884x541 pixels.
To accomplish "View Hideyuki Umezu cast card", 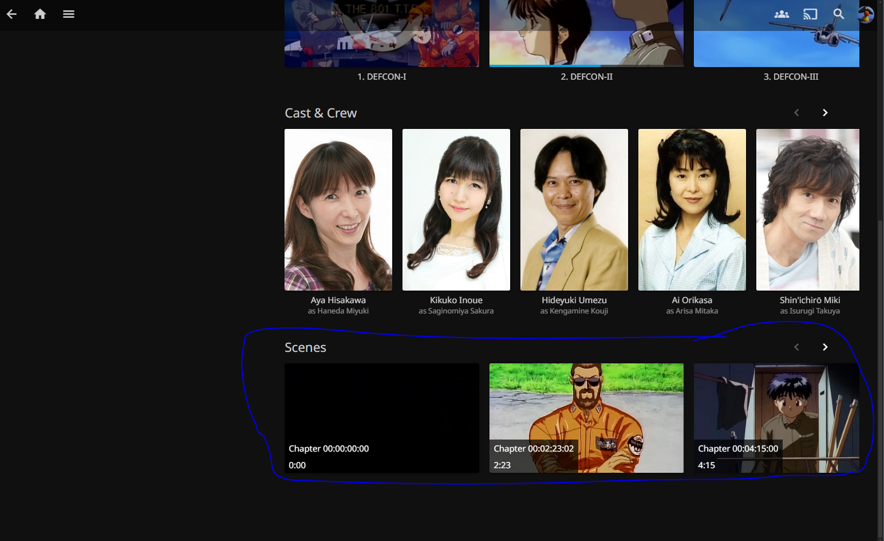I will [x=574, y=210].
